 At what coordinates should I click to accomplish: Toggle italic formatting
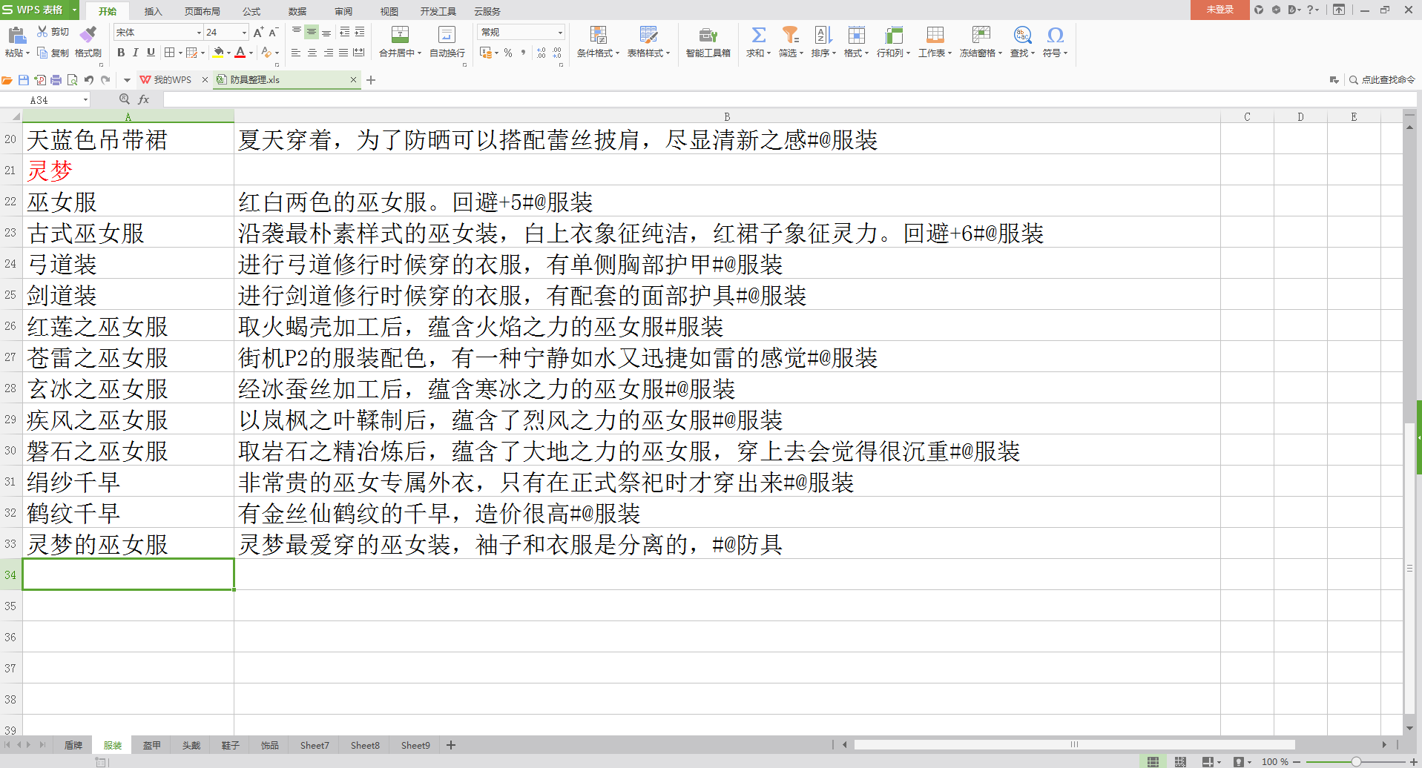pos(136,53)
